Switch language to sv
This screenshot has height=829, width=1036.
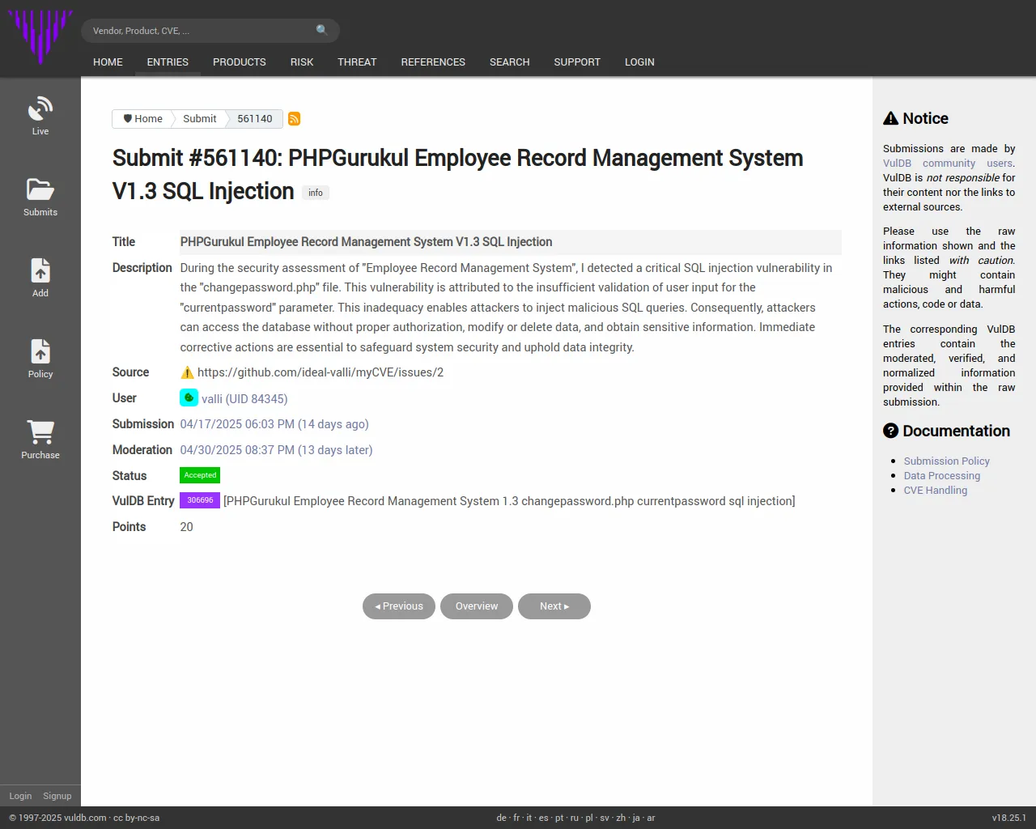(x=605, y=818)
